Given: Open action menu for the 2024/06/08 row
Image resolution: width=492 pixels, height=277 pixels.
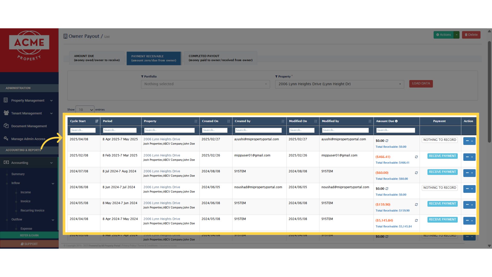Looking at the screenshot, I should click(469, 189).
